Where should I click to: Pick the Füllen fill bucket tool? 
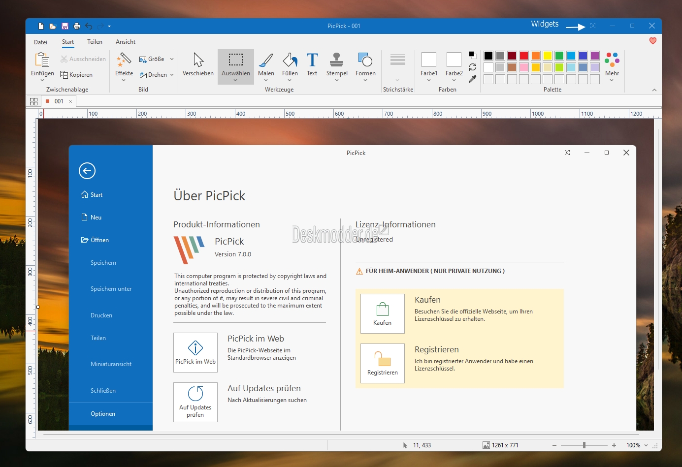(x=290, y=64)
